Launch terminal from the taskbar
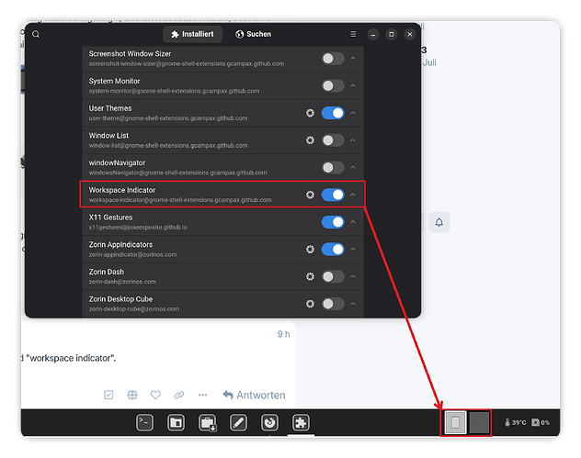The width and height of the screenshot is (581, 458). pos(144,422)
